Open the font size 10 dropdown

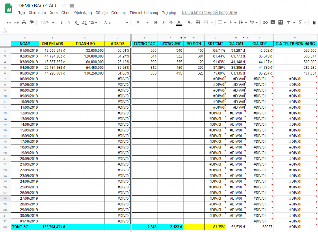tap(142, 22)
